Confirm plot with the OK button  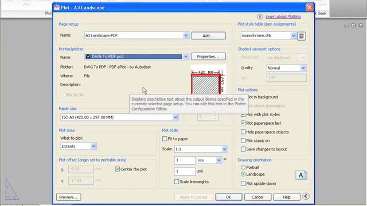(229, 197)
